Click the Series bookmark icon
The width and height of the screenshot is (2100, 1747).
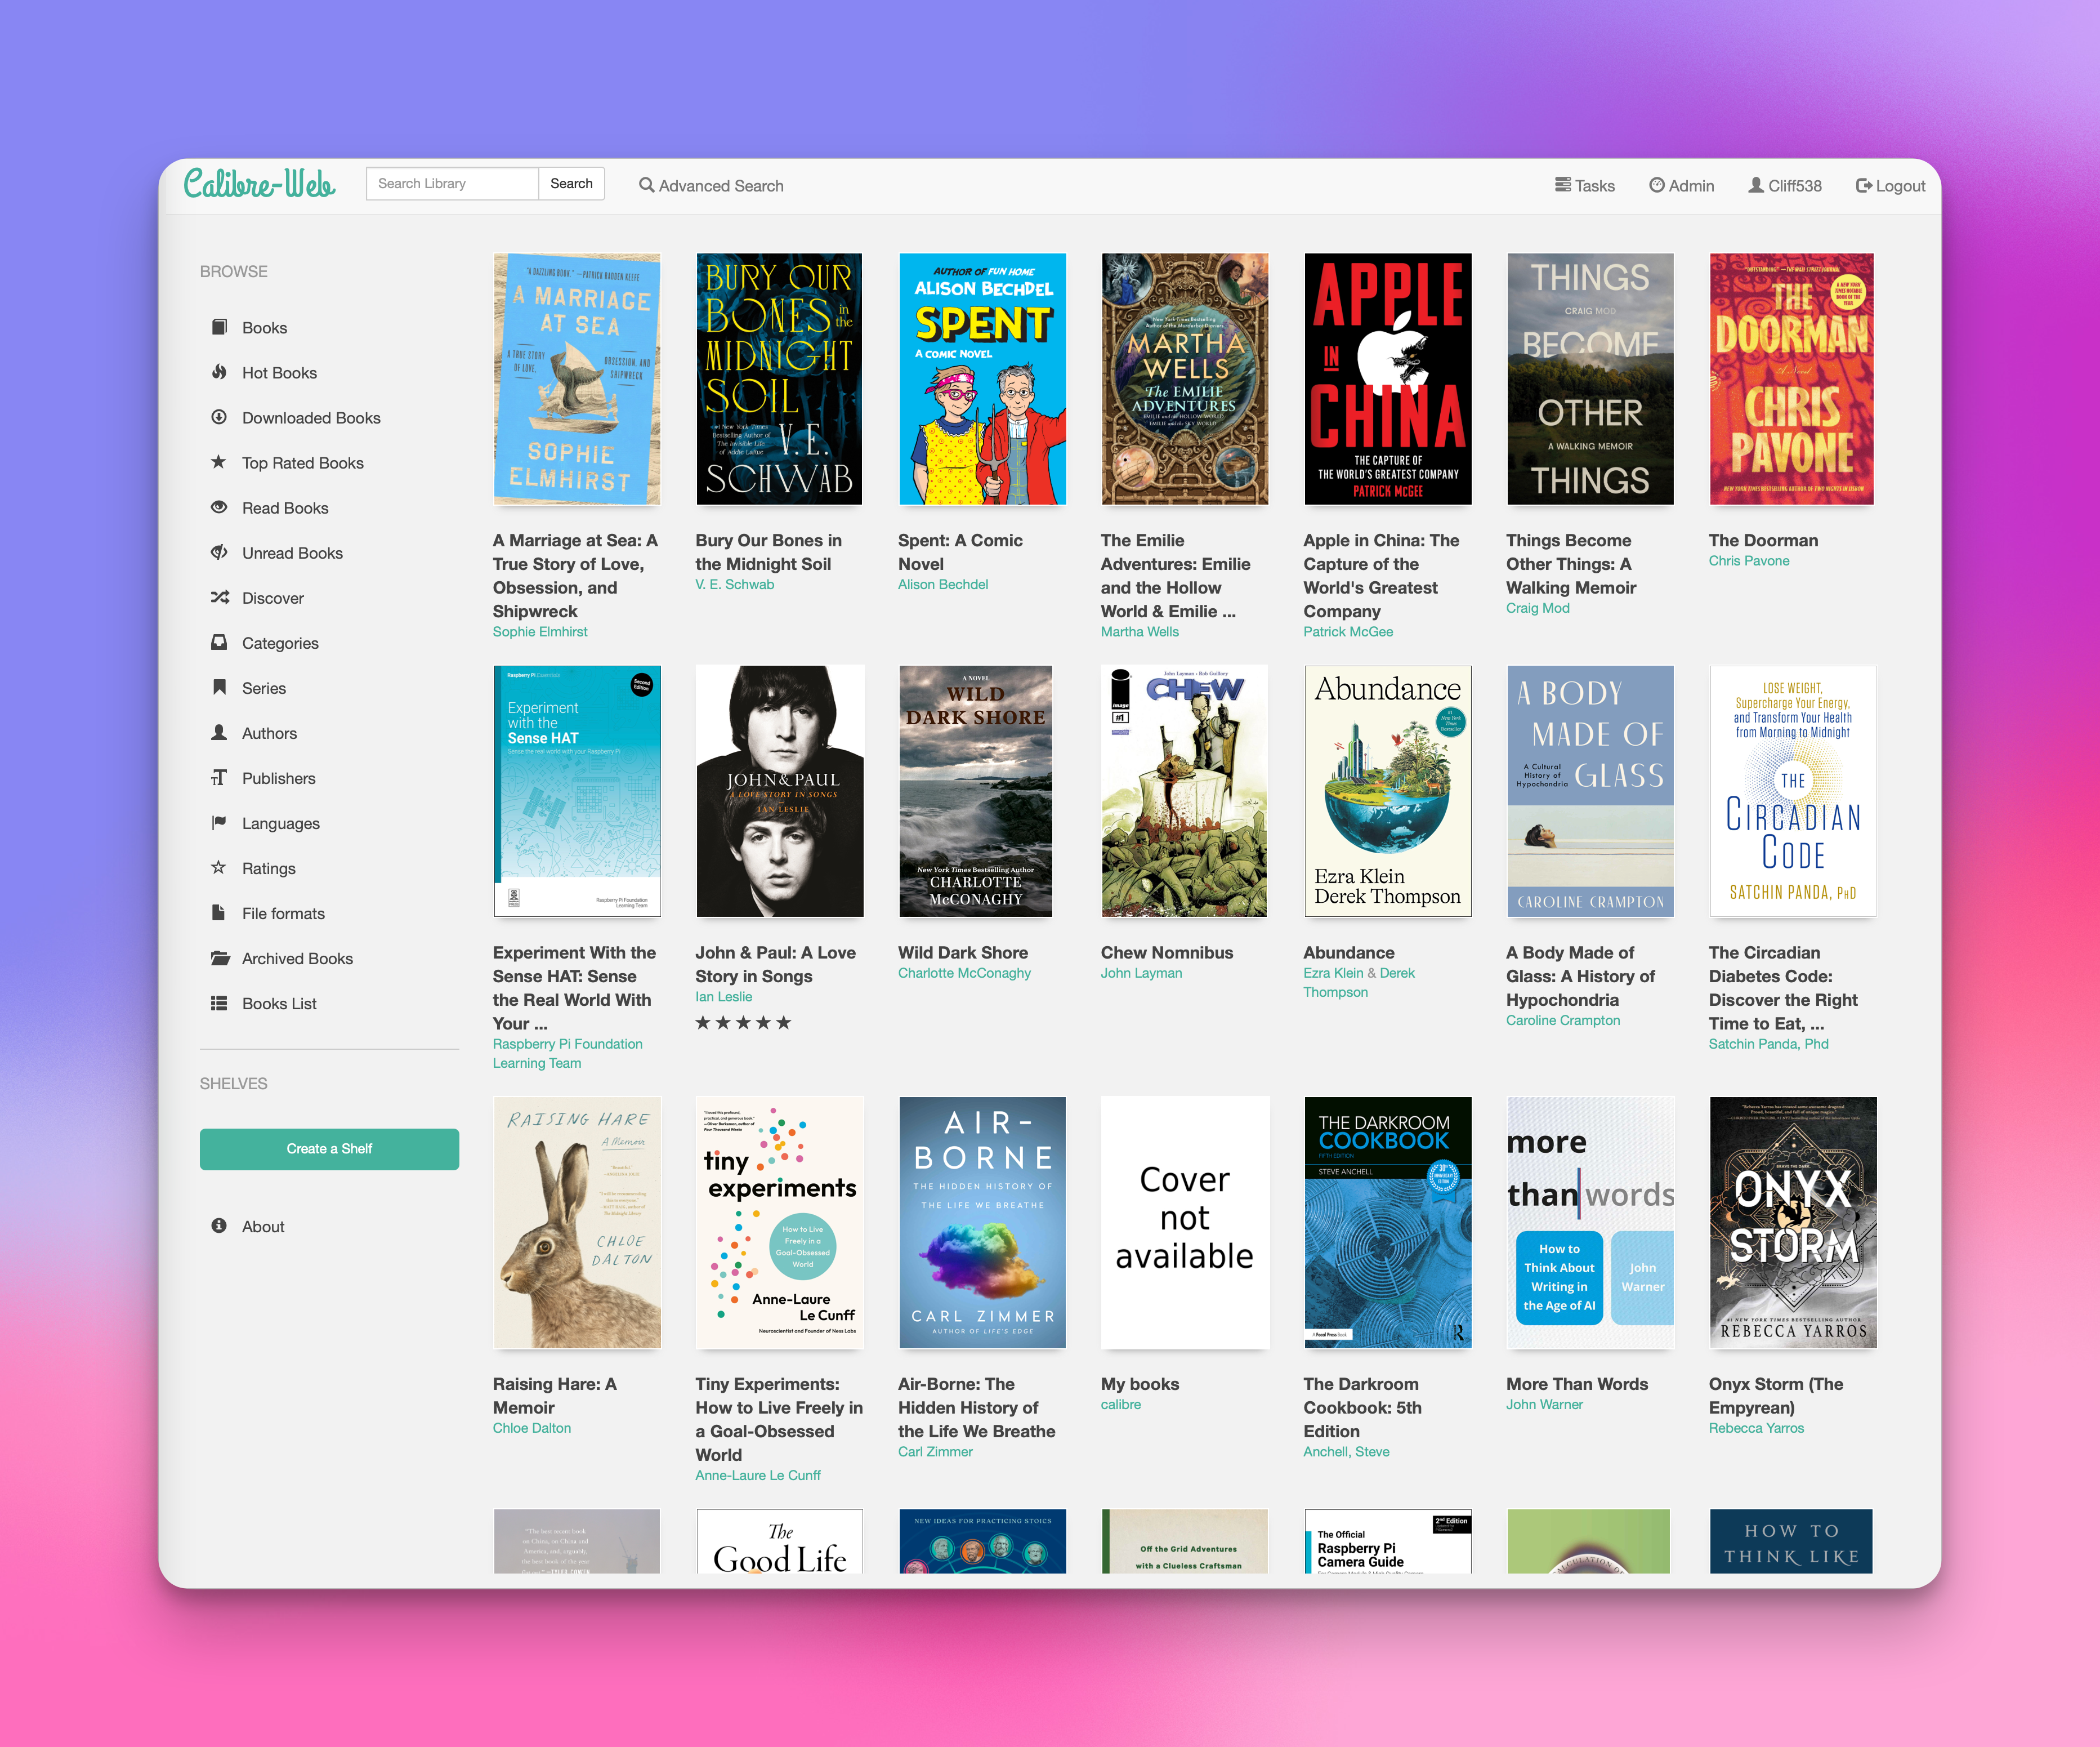219,688
